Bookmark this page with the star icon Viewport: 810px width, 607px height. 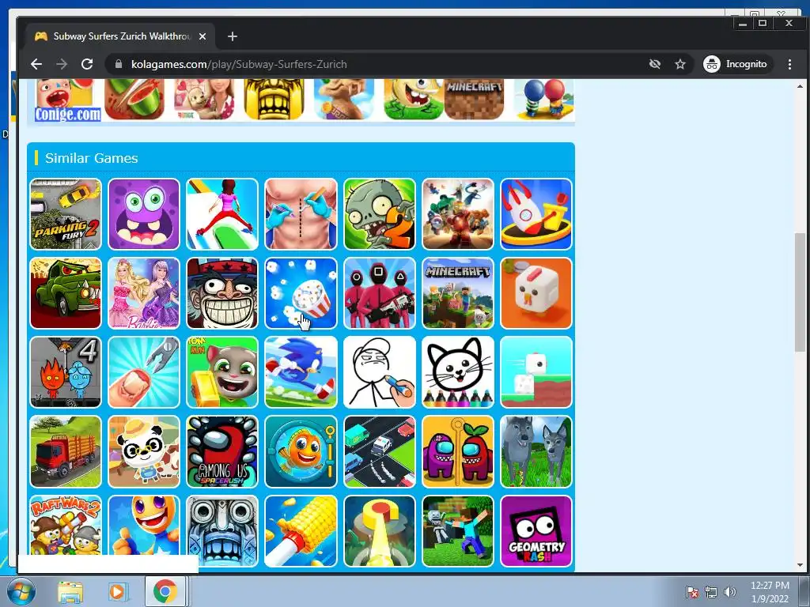click(680, 64)
